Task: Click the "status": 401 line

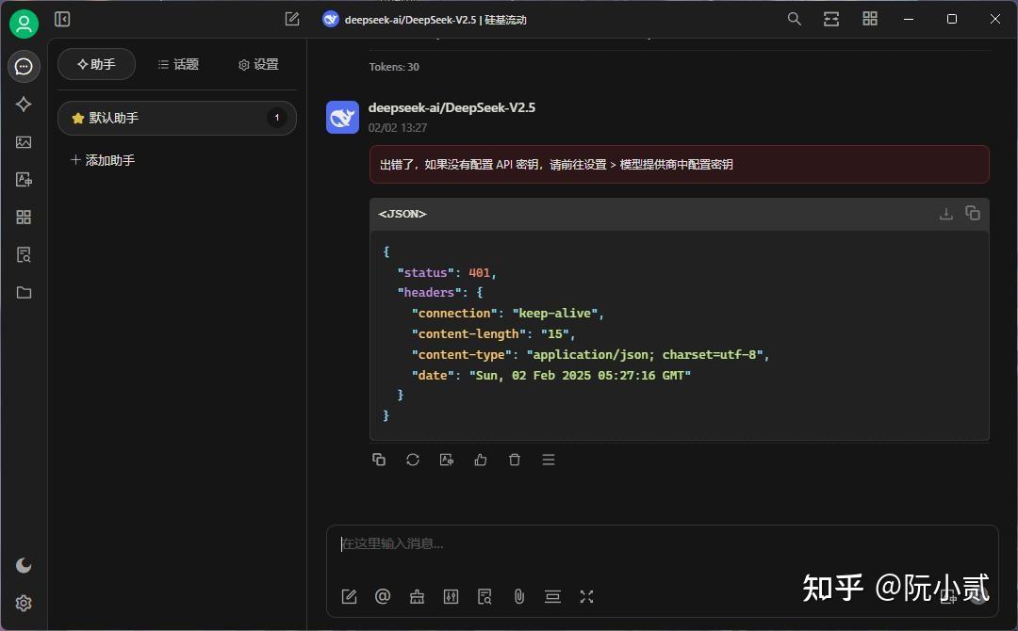Action: 447,273
